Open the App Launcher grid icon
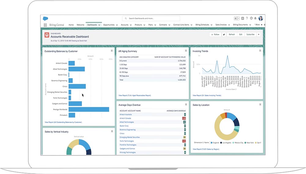This screenshot has height=174, width=306. [45, 25]
